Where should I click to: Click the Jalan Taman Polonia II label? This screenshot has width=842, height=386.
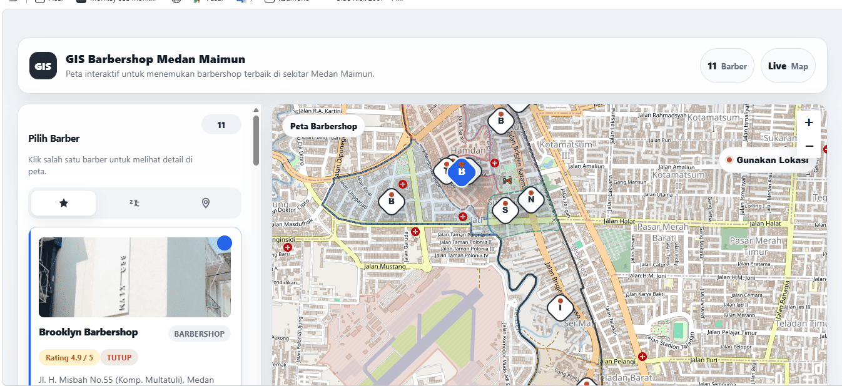click(x=465, y=242)
